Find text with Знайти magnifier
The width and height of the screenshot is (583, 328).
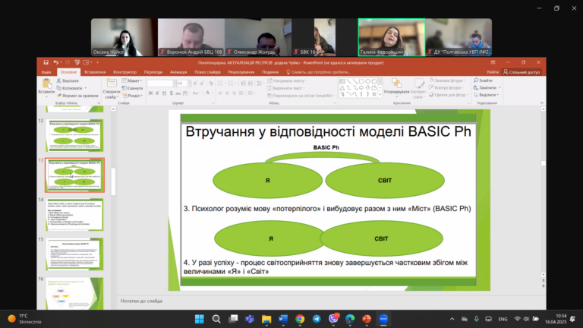(483, 80)
